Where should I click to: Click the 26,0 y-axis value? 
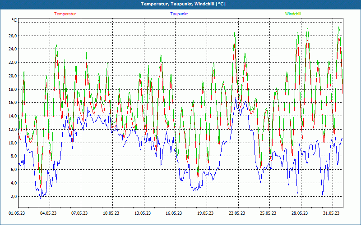13,36
